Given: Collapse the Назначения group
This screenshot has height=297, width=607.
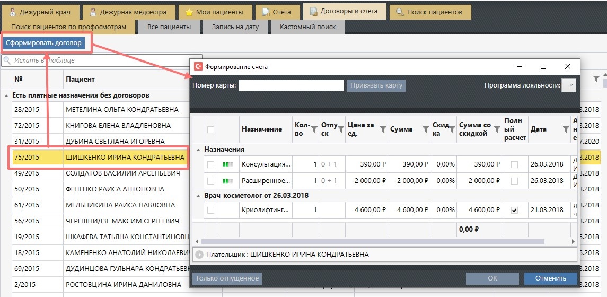Looking at the screenshot, I should (198, 150).
